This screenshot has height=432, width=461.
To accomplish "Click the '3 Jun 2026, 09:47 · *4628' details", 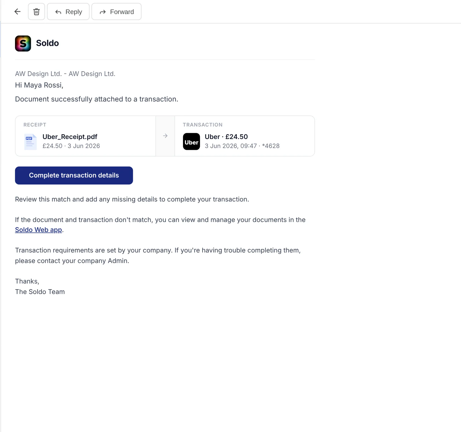I will tap(242, 146).
